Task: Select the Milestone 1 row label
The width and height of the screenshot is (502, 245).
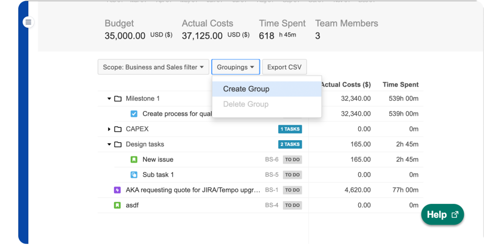Action: click(x=143, y=99)
